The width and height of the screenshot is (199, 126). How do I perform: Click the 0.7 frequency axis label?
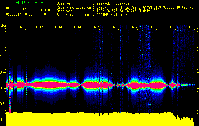pyautogui.click(x=2, y=104)
